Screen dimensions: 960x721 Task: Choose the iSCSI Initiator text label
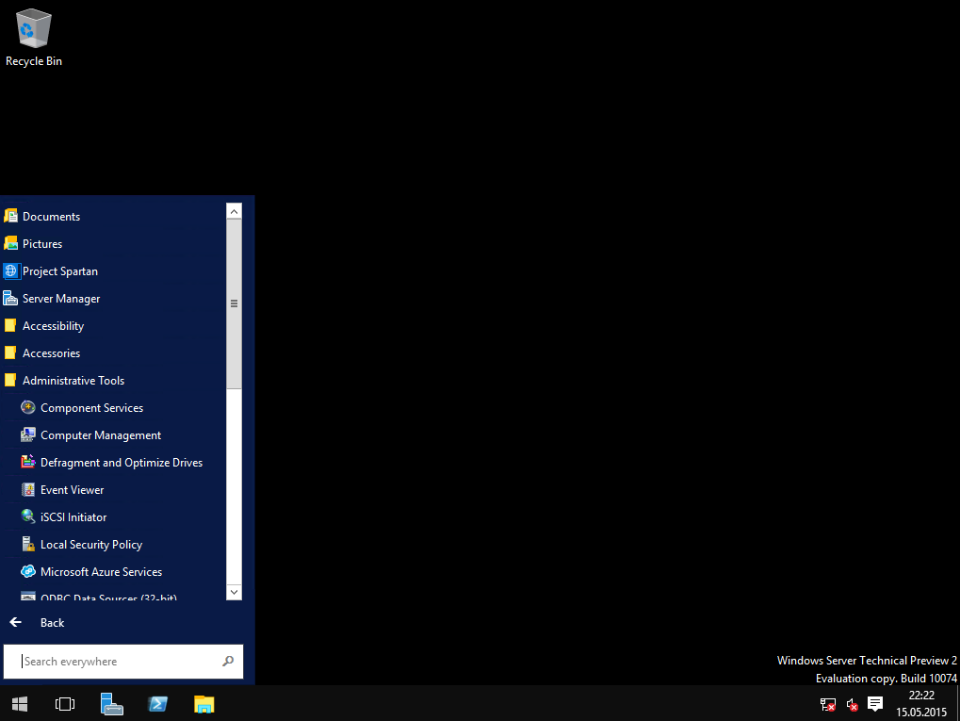click(73, 517)
